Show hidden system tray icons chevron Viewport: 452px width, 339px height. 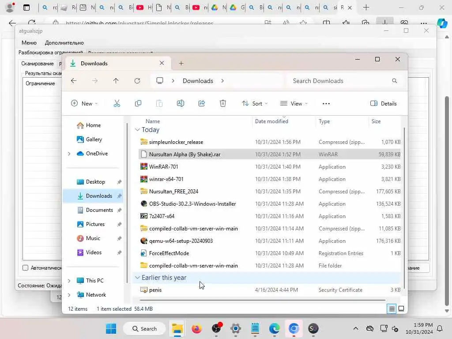[356, 328]
